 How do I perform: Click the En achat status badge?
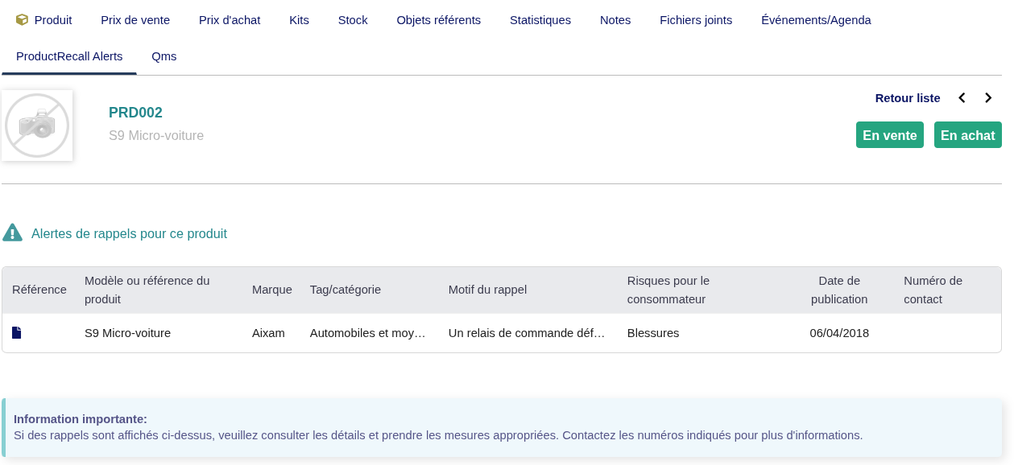(x=967, y=135)
